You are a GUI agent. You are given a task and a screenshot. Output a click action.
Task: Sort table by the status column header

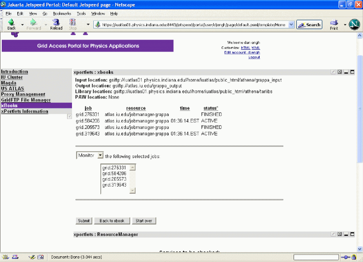click(211, 108)
